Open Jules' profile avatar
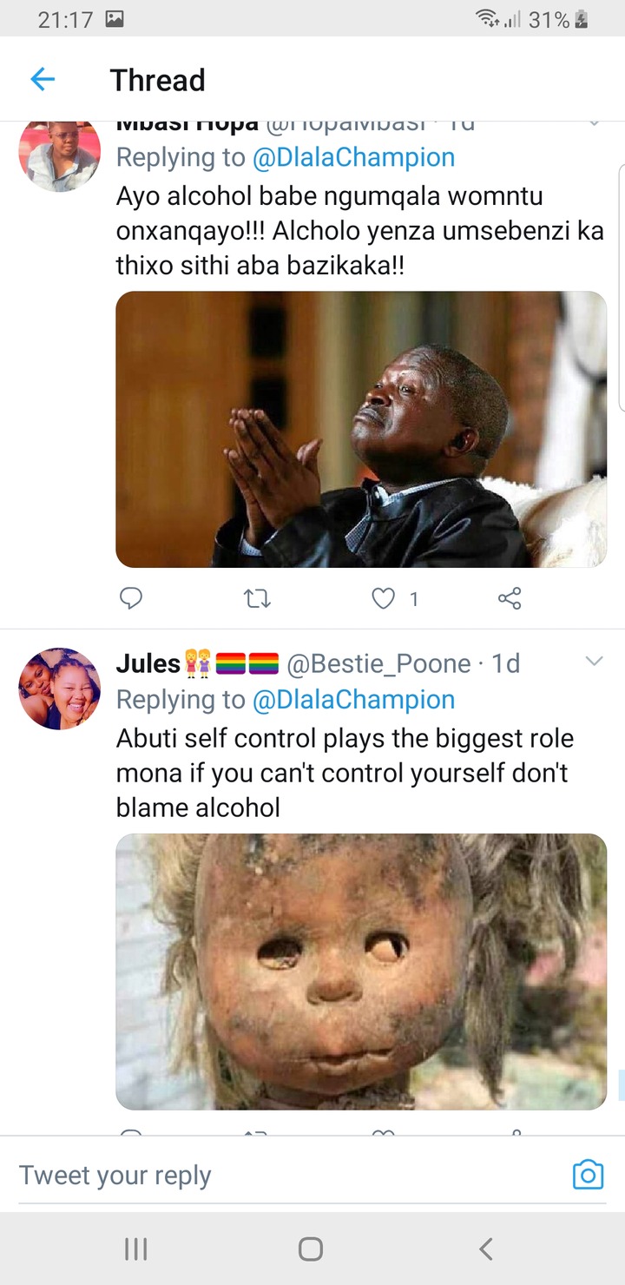625x1285 pixels. point(59,689)
